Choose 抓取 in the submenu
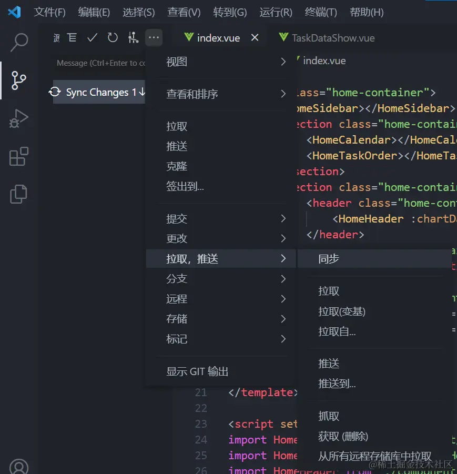457x474 pixels. tap(374, 416)
